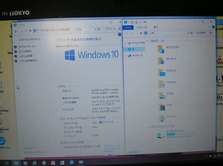The height and width of the screenshot is (166, 223).
Task: Open the コンピューター ribbon tab
Action: [x=142, y=27]
